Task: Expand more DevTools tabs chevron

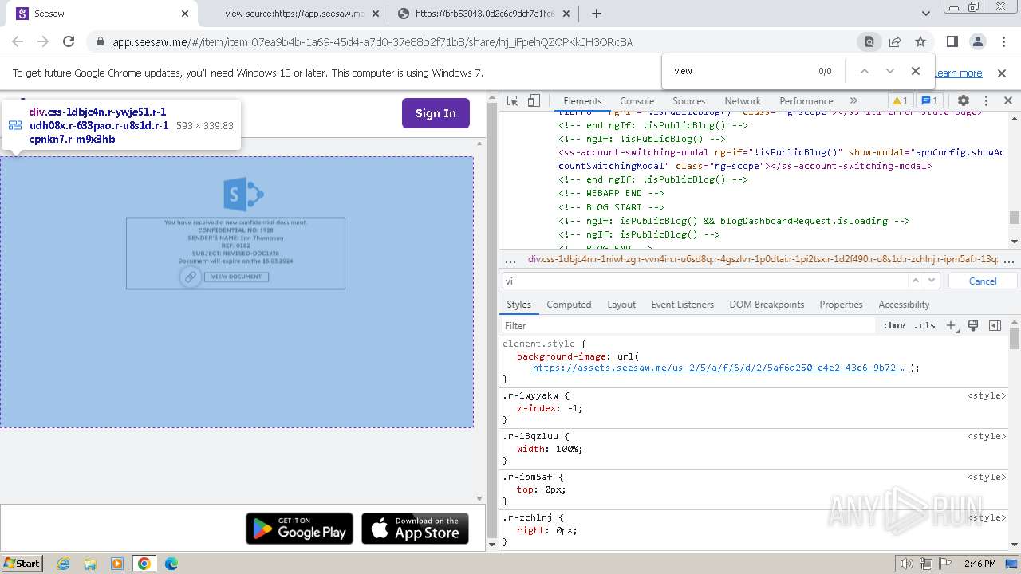Action: coord(853,101)
